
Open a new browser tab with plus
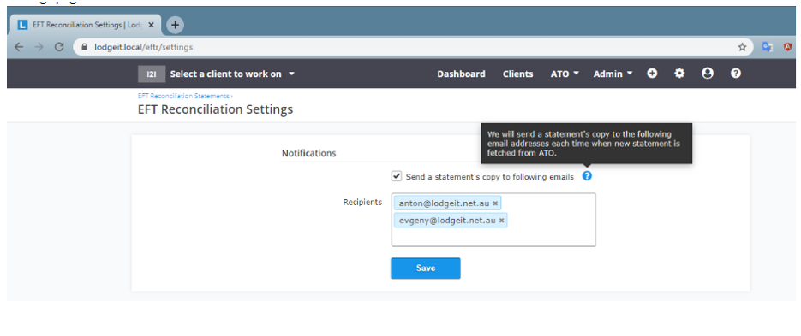[x=175, y=25]
